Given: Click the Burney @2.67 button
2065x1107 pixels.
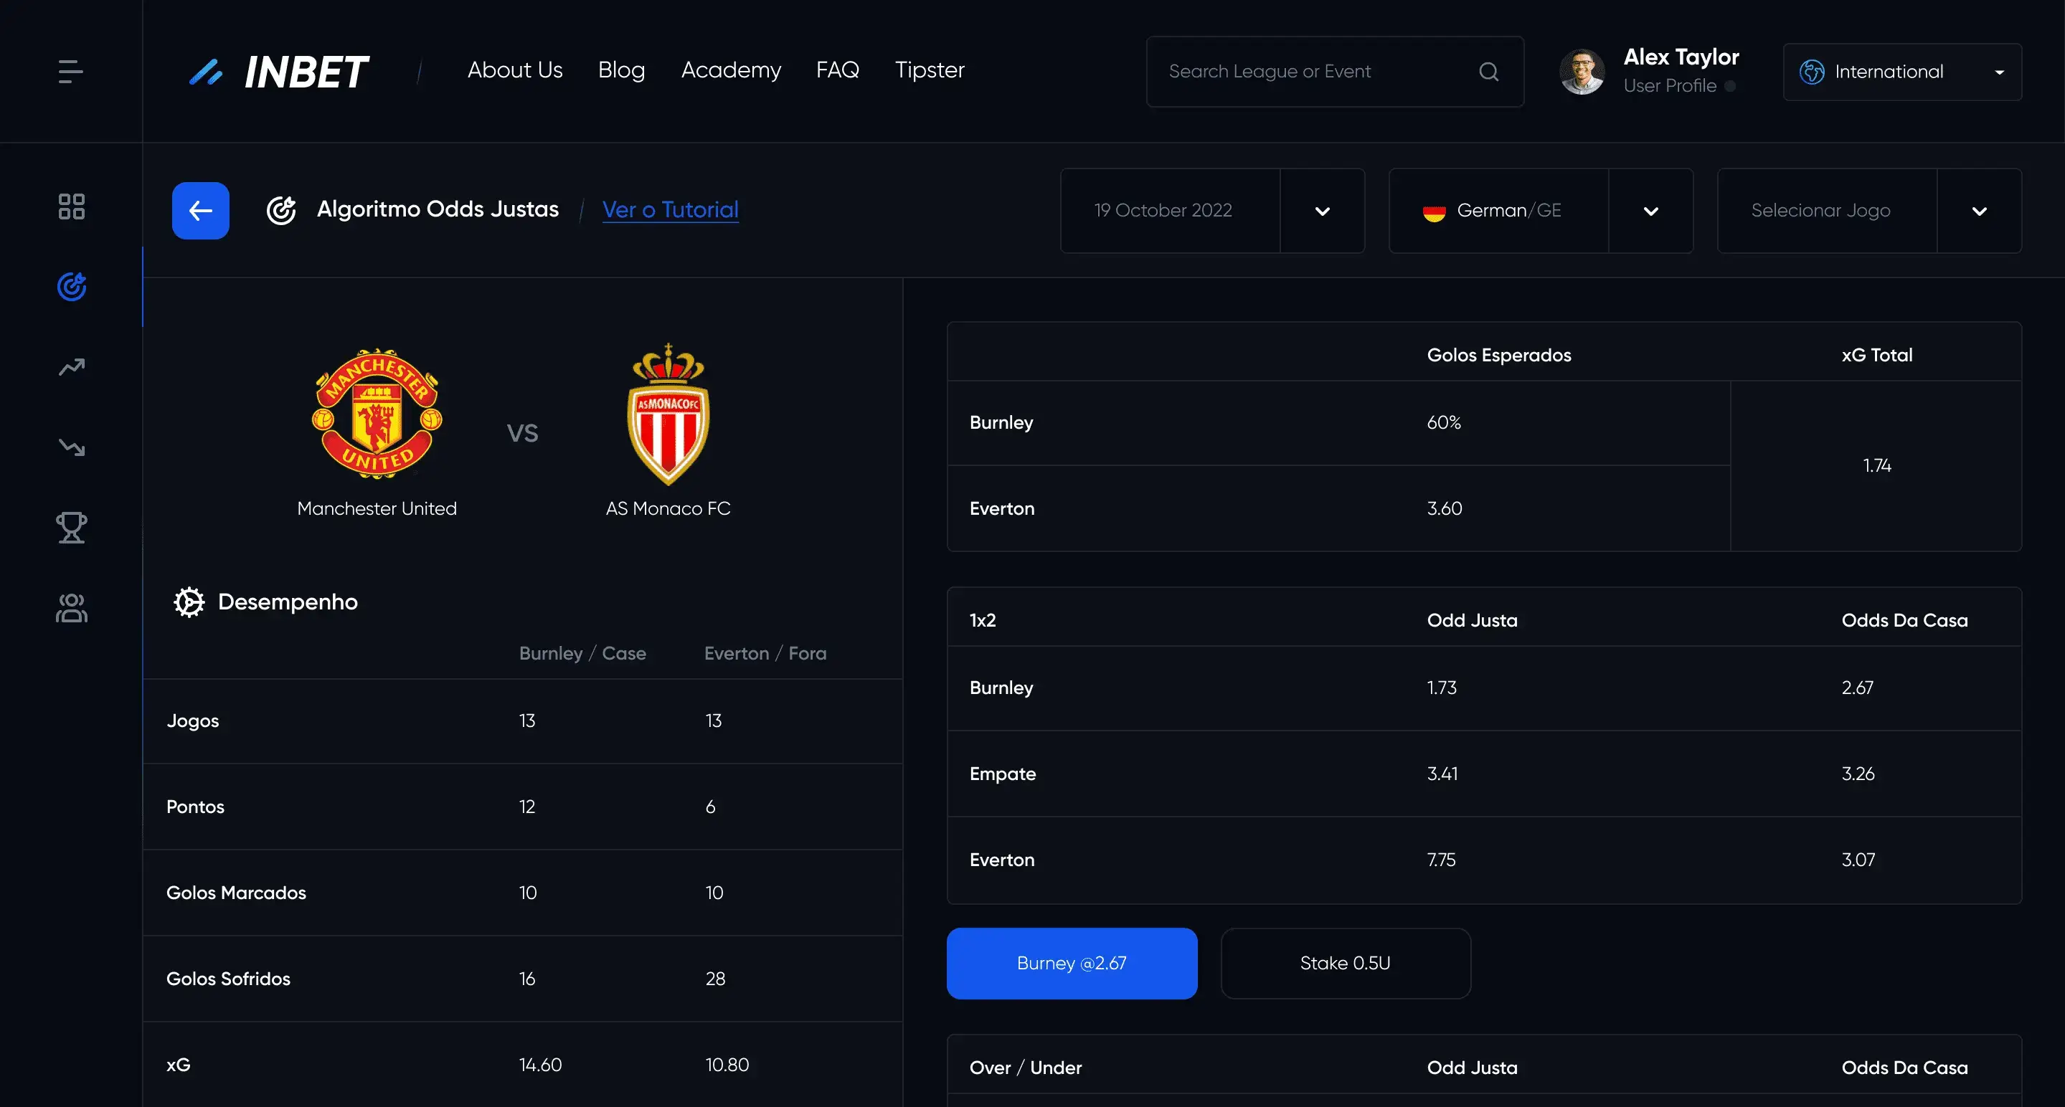Looking at the screenshot, I should coord(1072,964).
